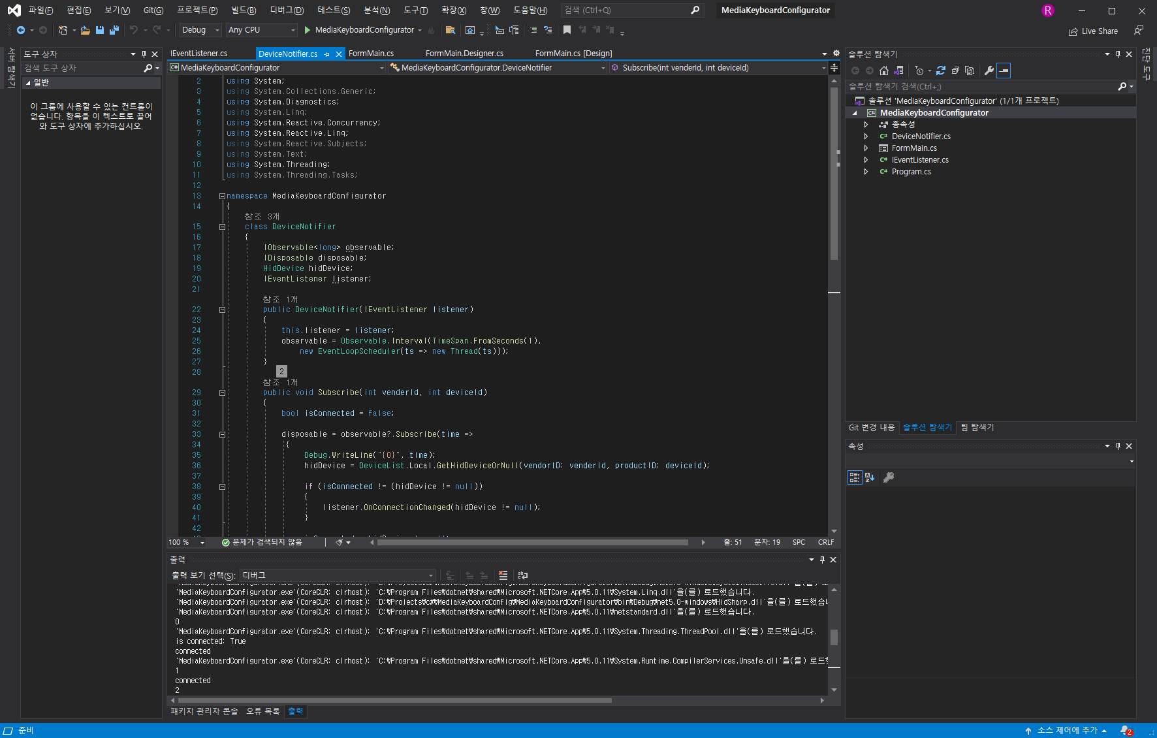This screenshot has width=1157, height=738.
Task: Open the 도구(T) menu
Action: [x=415, y=10]
